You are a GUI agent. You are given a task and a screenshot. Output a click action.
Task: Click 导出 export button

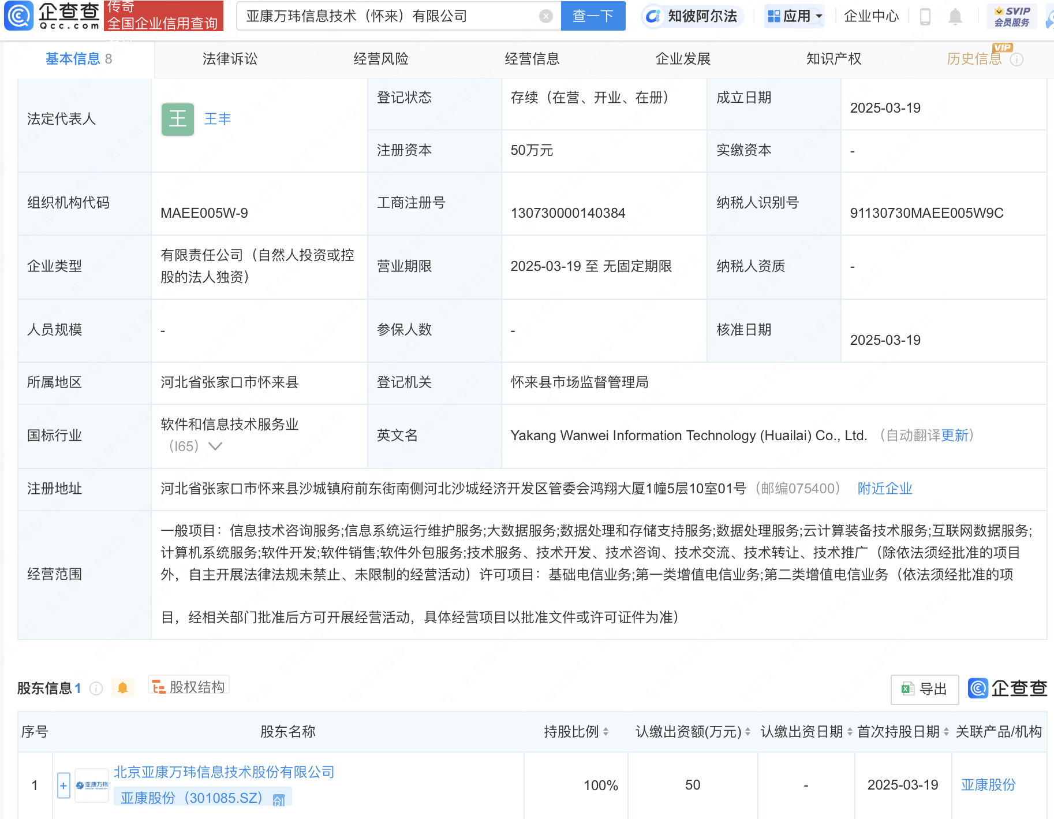point(925,690)
